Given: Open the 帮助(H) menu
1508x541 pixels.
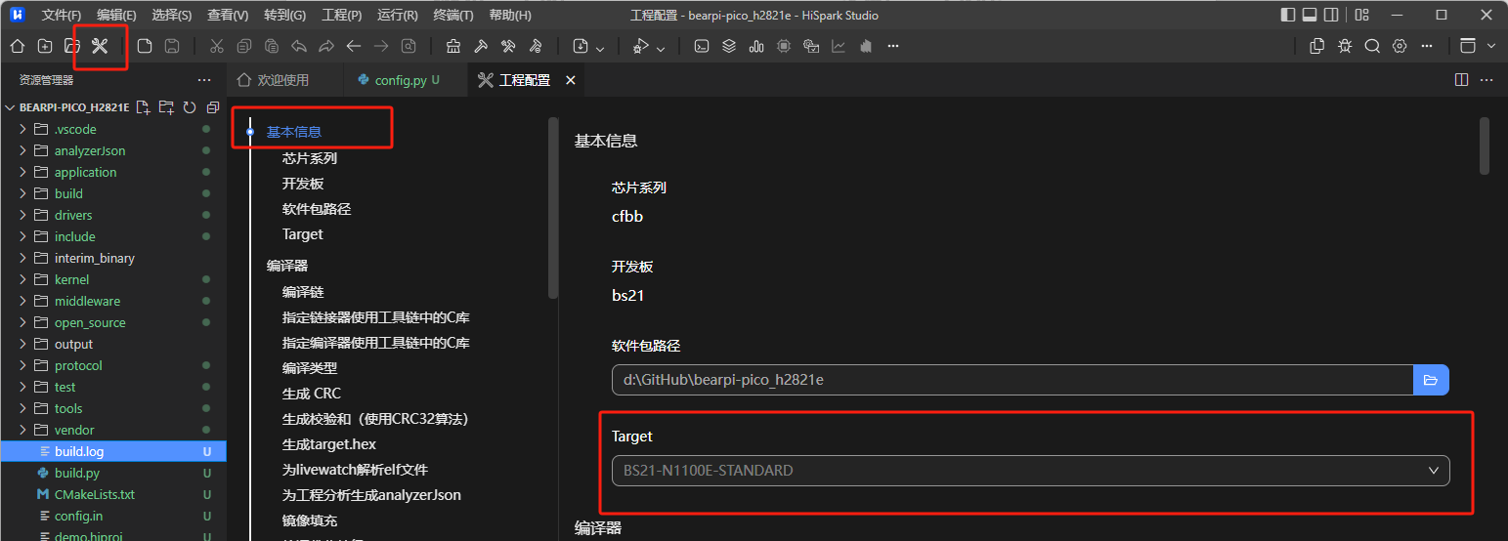Looking at the screenshot, I should [510, 16].
